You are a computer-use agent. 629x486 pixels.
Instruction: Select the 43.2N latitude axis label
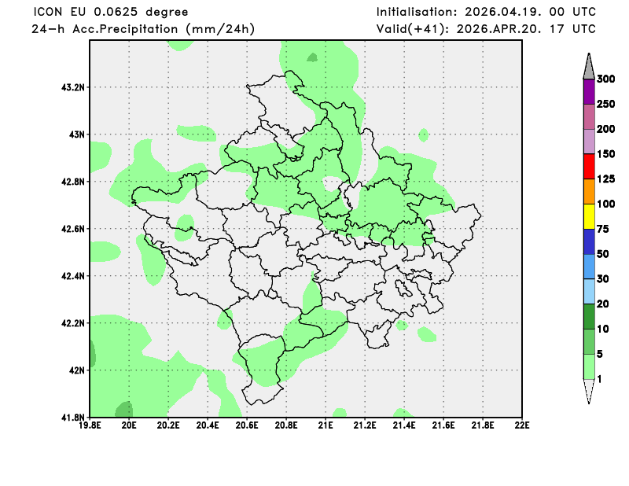[x=72, y=87]
